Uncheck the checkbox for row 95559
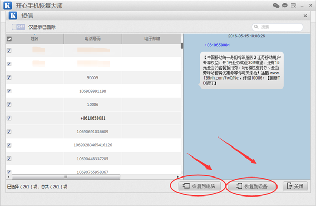The image size is (316, 206). (x=9, y=77)
